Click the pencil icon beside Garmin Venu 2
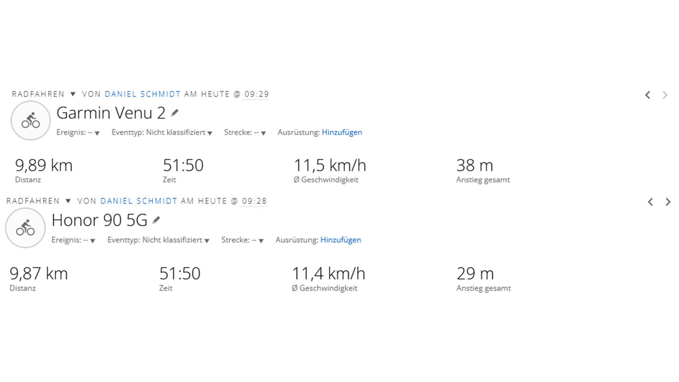The height and width of the screenshot is (382, 679). pos(175,113)
